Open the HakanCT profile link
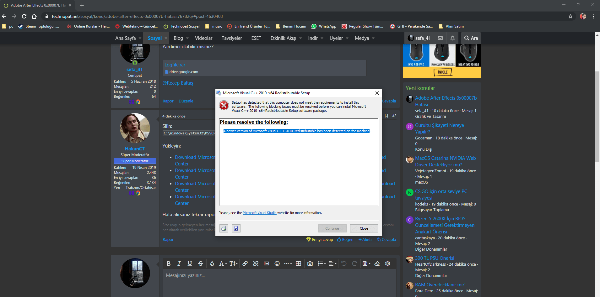600x297 pixels. (x=135, y=149)
